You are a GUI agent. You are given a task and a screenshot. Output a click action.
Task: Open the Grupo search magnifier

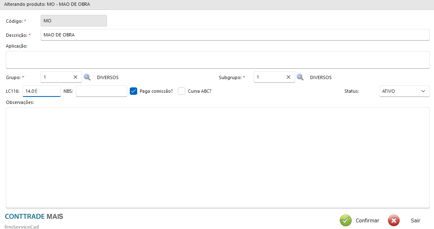[87, 77]
